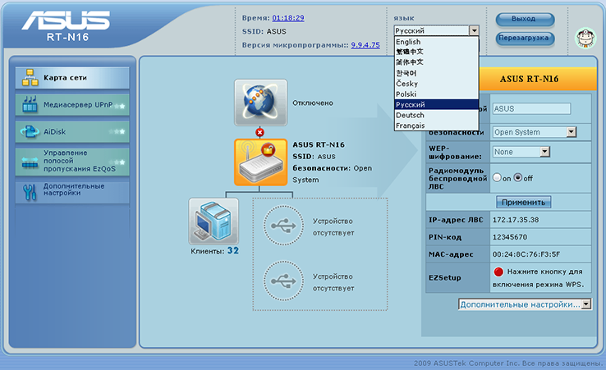606x370 pixels.
Task: Click the Отключено status text
Action: (313, 103)
